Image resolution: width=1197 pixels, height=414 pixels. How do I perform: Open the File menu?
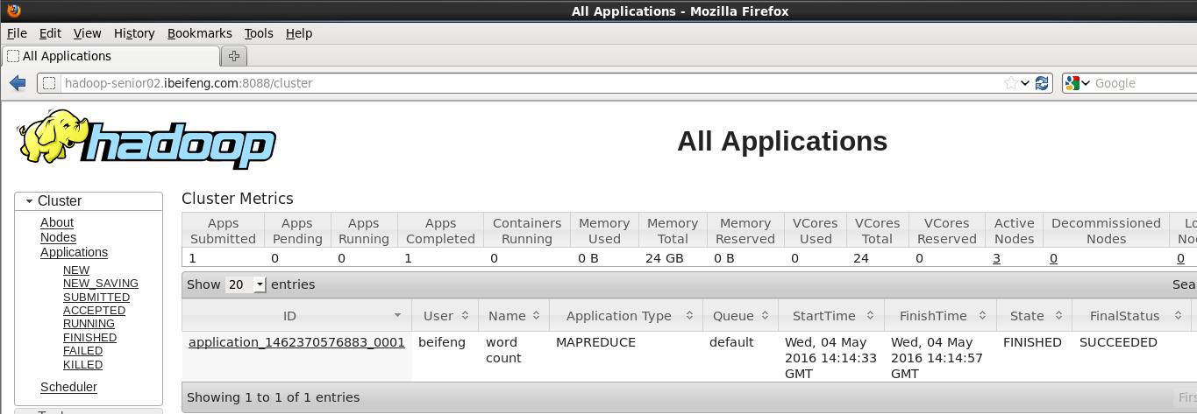tap(17, 33)
